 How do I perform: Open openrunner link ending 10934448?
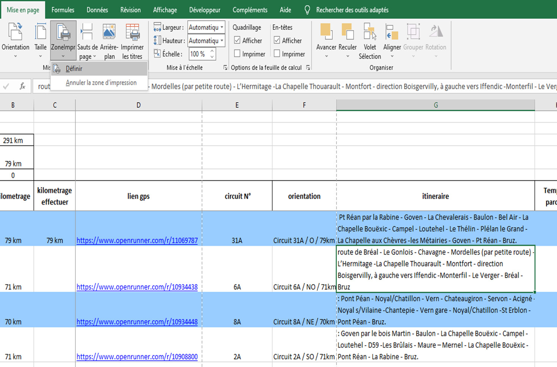point(137,322)
